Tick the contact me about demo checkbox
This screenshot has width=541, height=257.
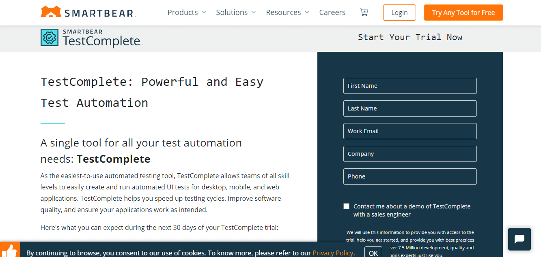tap(346, 206)
